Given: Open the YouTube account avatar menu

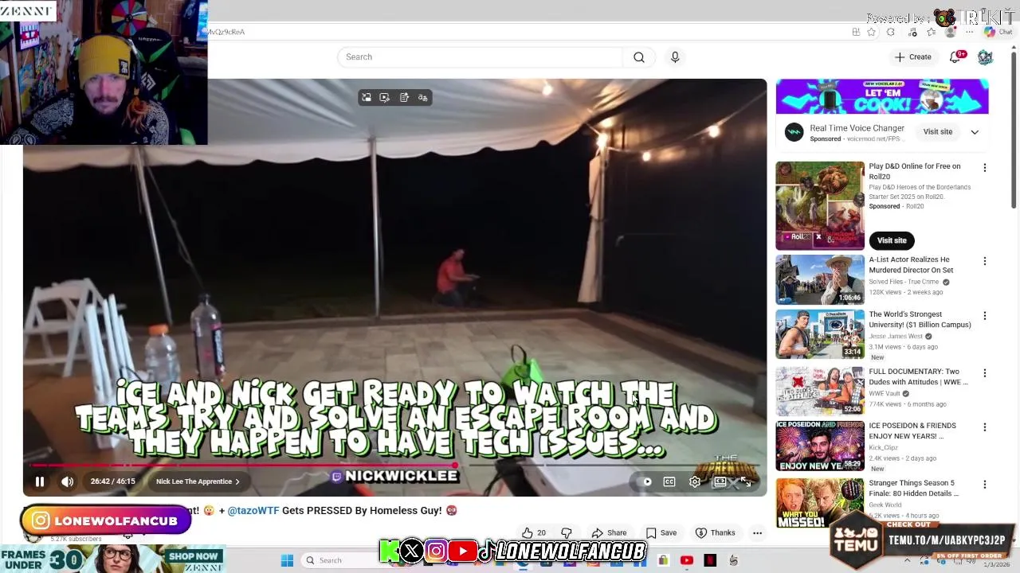Looking at the screenshot, I should coord(985,57).
